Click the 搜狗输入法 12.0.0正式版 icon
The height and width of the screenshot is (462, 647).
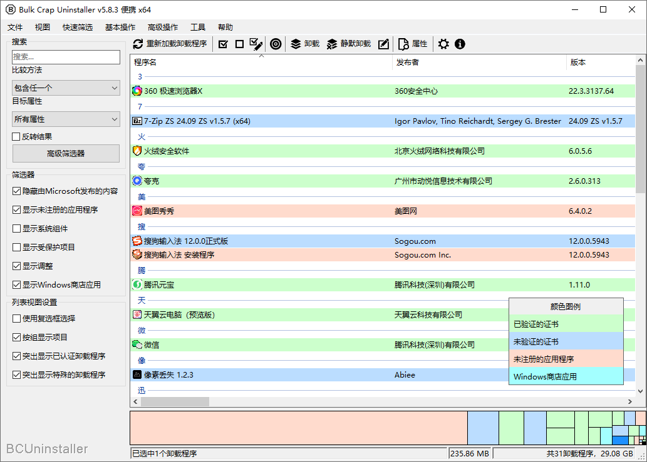[x=137, y=241]
